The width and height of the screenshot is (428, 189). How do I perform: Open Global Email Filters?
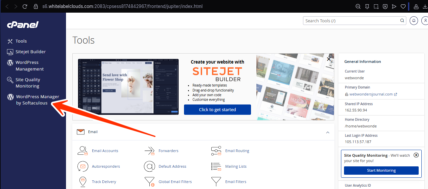(175, 182)
